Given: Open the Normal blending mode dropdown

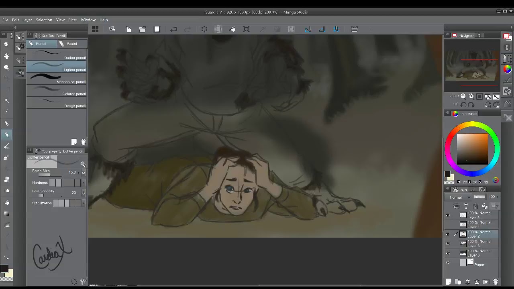Looking at the screenshot, I should click(460, 197).
